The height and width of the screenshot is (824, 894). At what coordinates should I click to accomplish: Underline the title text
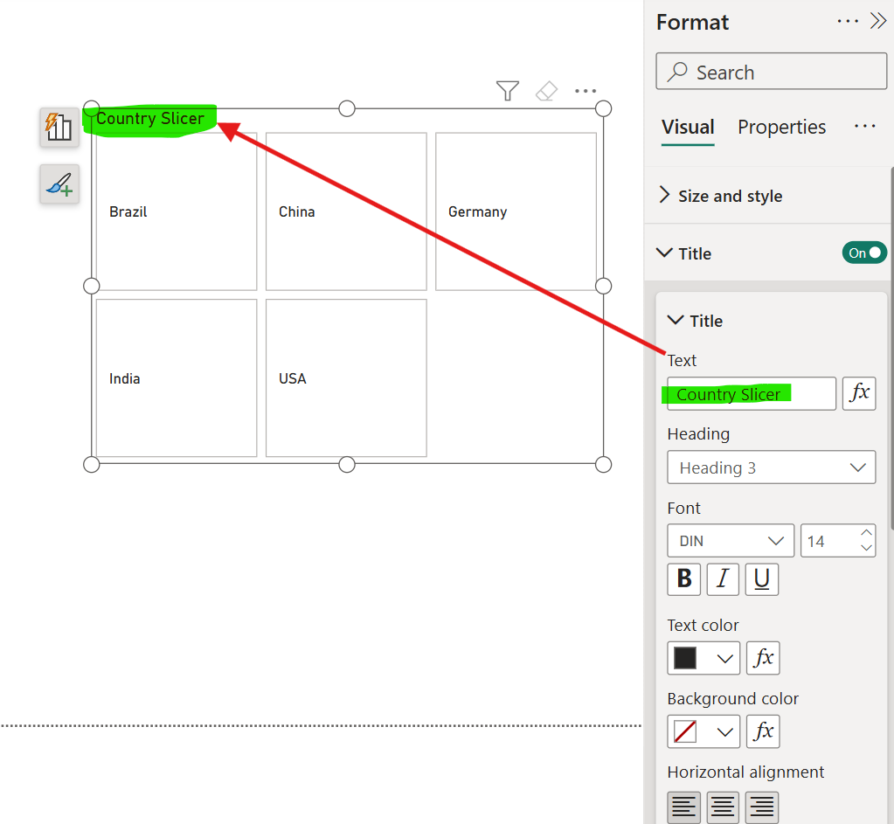pos(761,578)
